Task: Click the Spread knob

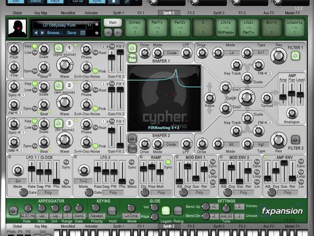Action: 267,98
